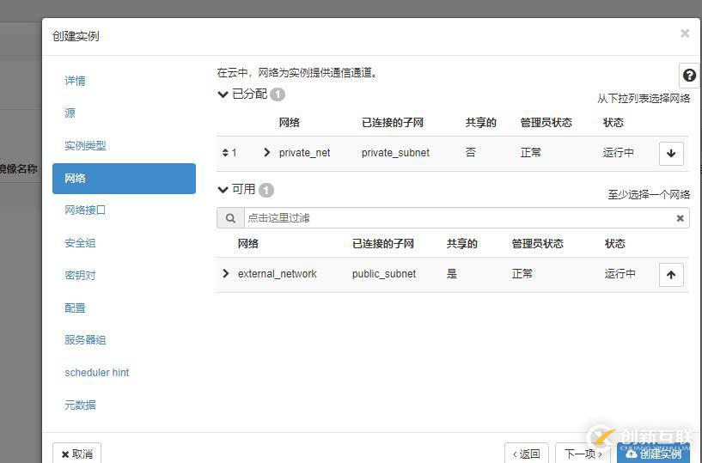Click the 取消 button
The image size is (702, 463).
click(x=77, y=454)
